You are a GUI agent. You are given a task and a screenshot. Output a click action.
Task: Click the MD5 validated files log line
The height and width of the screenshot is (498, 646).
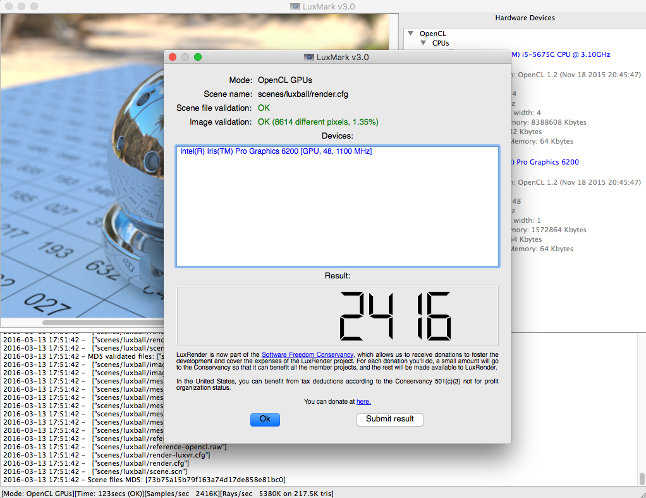click(x=83, y=356)
